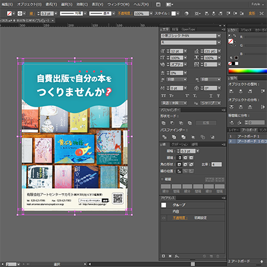Click the orange 変形 link in control bar
267x267 pixels.
pos(252,14)
